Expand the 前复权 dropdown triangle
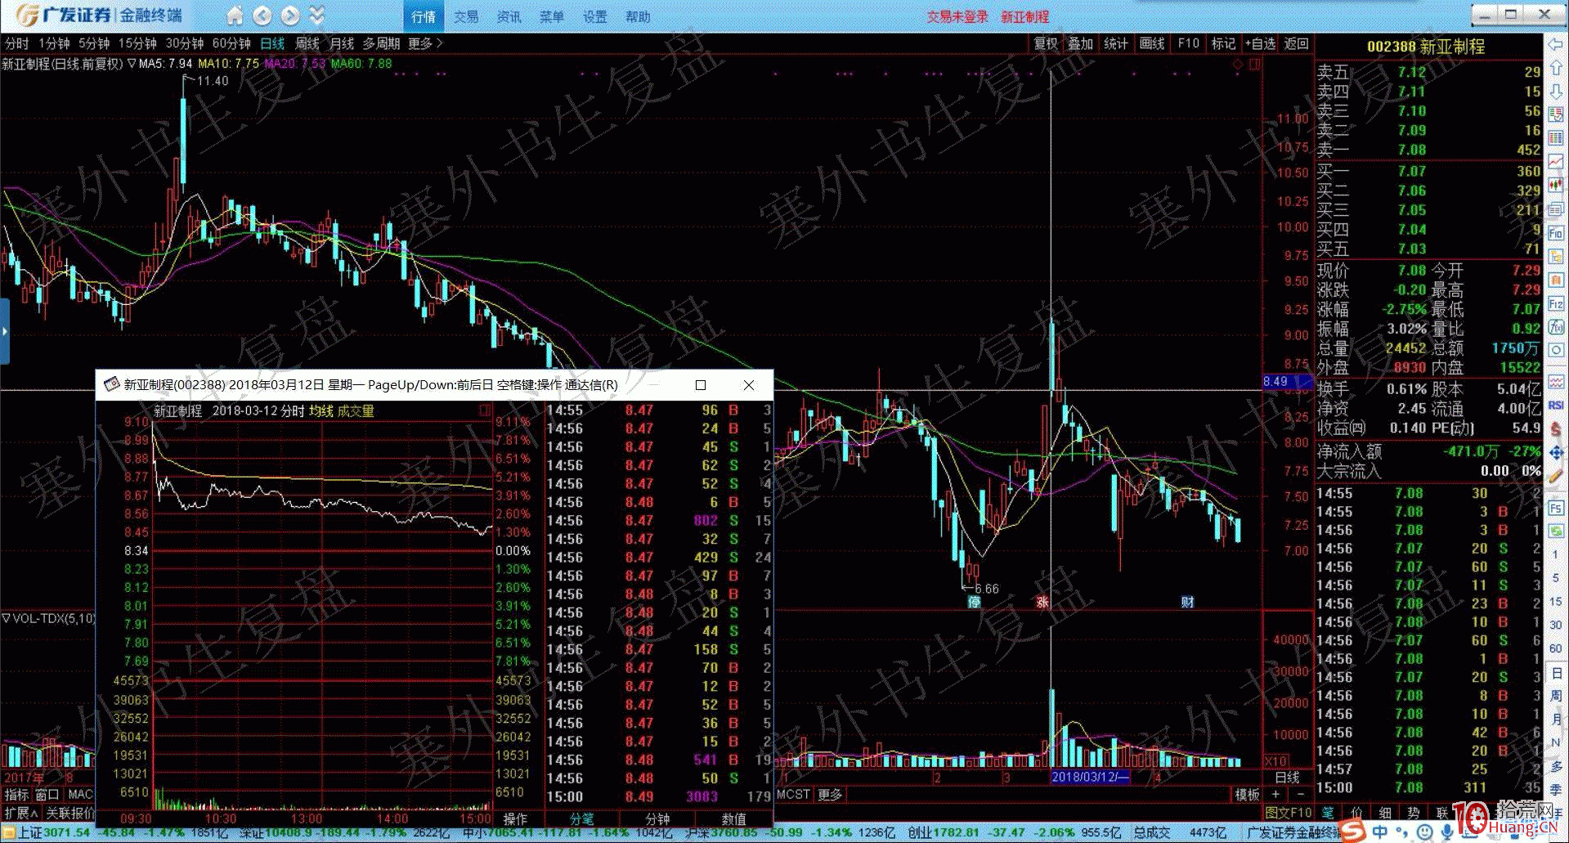 pos(131,64)
